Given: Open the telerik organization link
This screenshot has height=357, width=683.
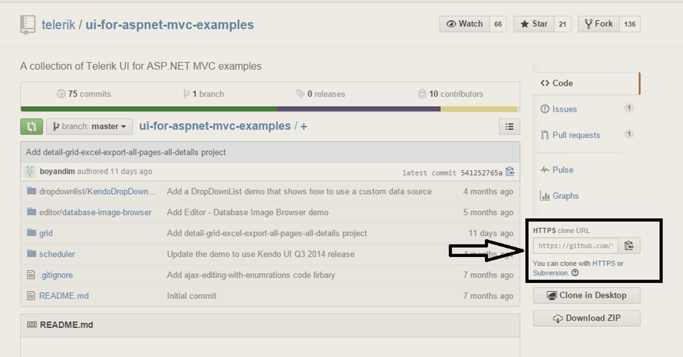Looking at the screenshot, I should point(59,25).
